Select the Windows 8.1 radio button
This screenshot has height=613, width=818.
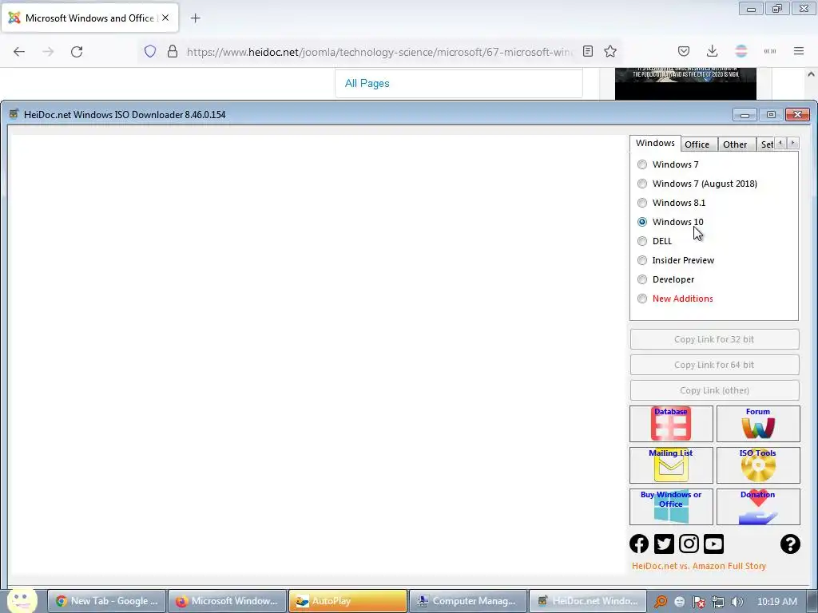coord(642,203)
